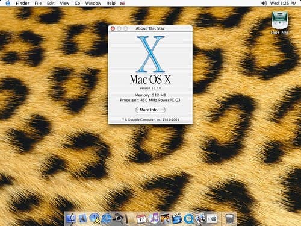Screen dimensions: 301x226
Task: Open the Edit menu
Action: [x=51, y=3]
